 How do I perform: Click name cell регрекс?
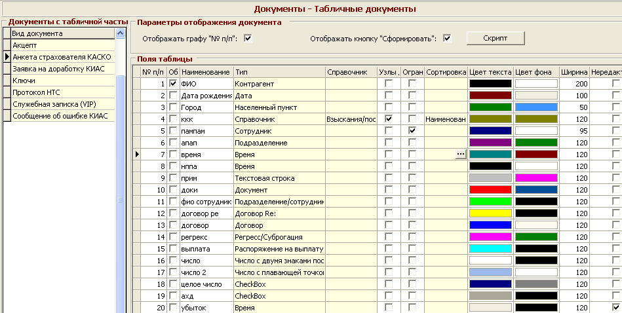tap(206, 237)
